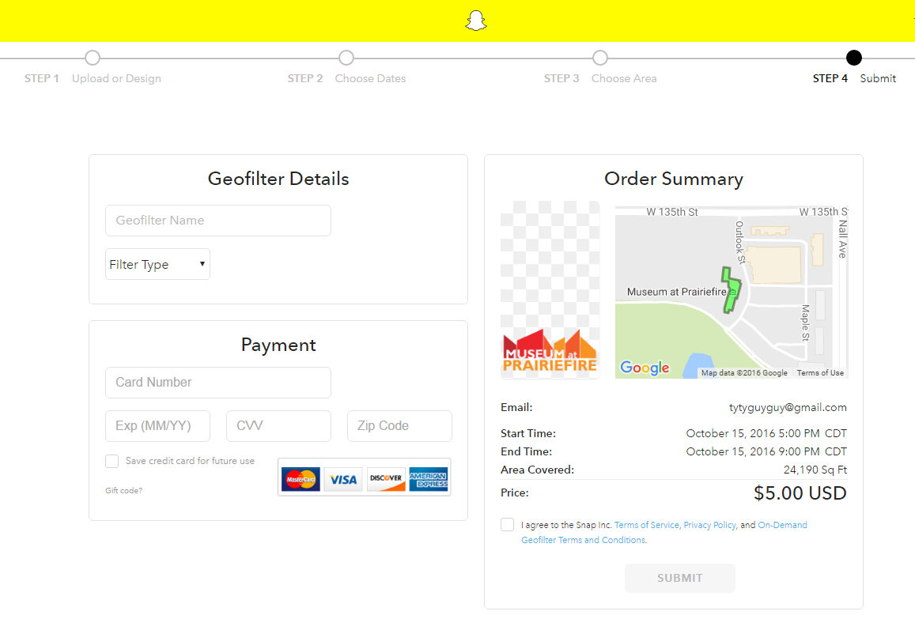Viewport: 915px width, 619px height.
Task: Click the MasterCard payment icon
Action: coord(300,477)
